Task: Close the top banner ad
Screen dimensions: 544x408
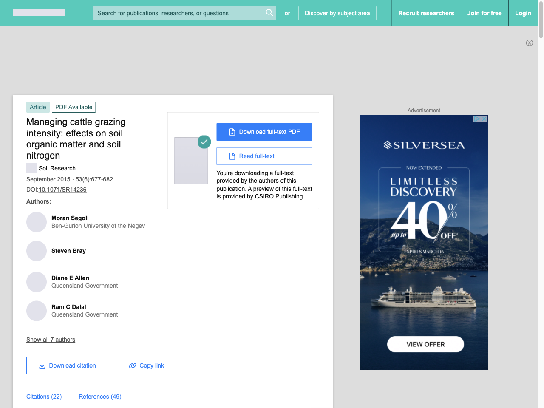Action: pos(529,43)
